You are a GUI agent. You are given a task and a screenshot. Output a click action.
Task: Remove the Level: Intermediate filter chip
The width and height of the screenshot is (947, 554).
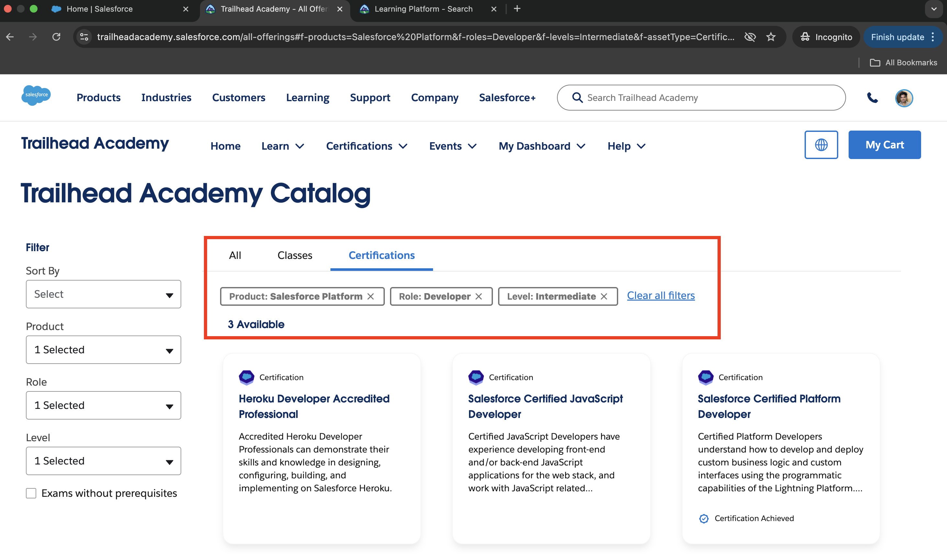click(604, 296)
